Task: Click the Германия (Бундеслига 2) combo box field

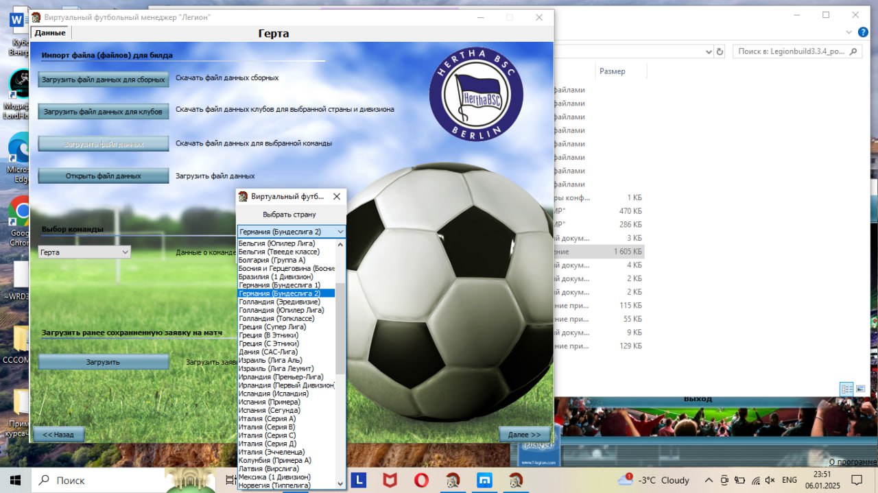Action: pyautogui.click(x=291, y=232)
